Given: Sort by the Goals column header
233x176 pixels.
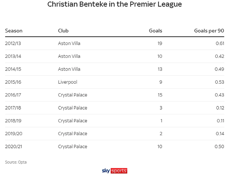Looking at the screenshot, I should (x=155, y=31).
